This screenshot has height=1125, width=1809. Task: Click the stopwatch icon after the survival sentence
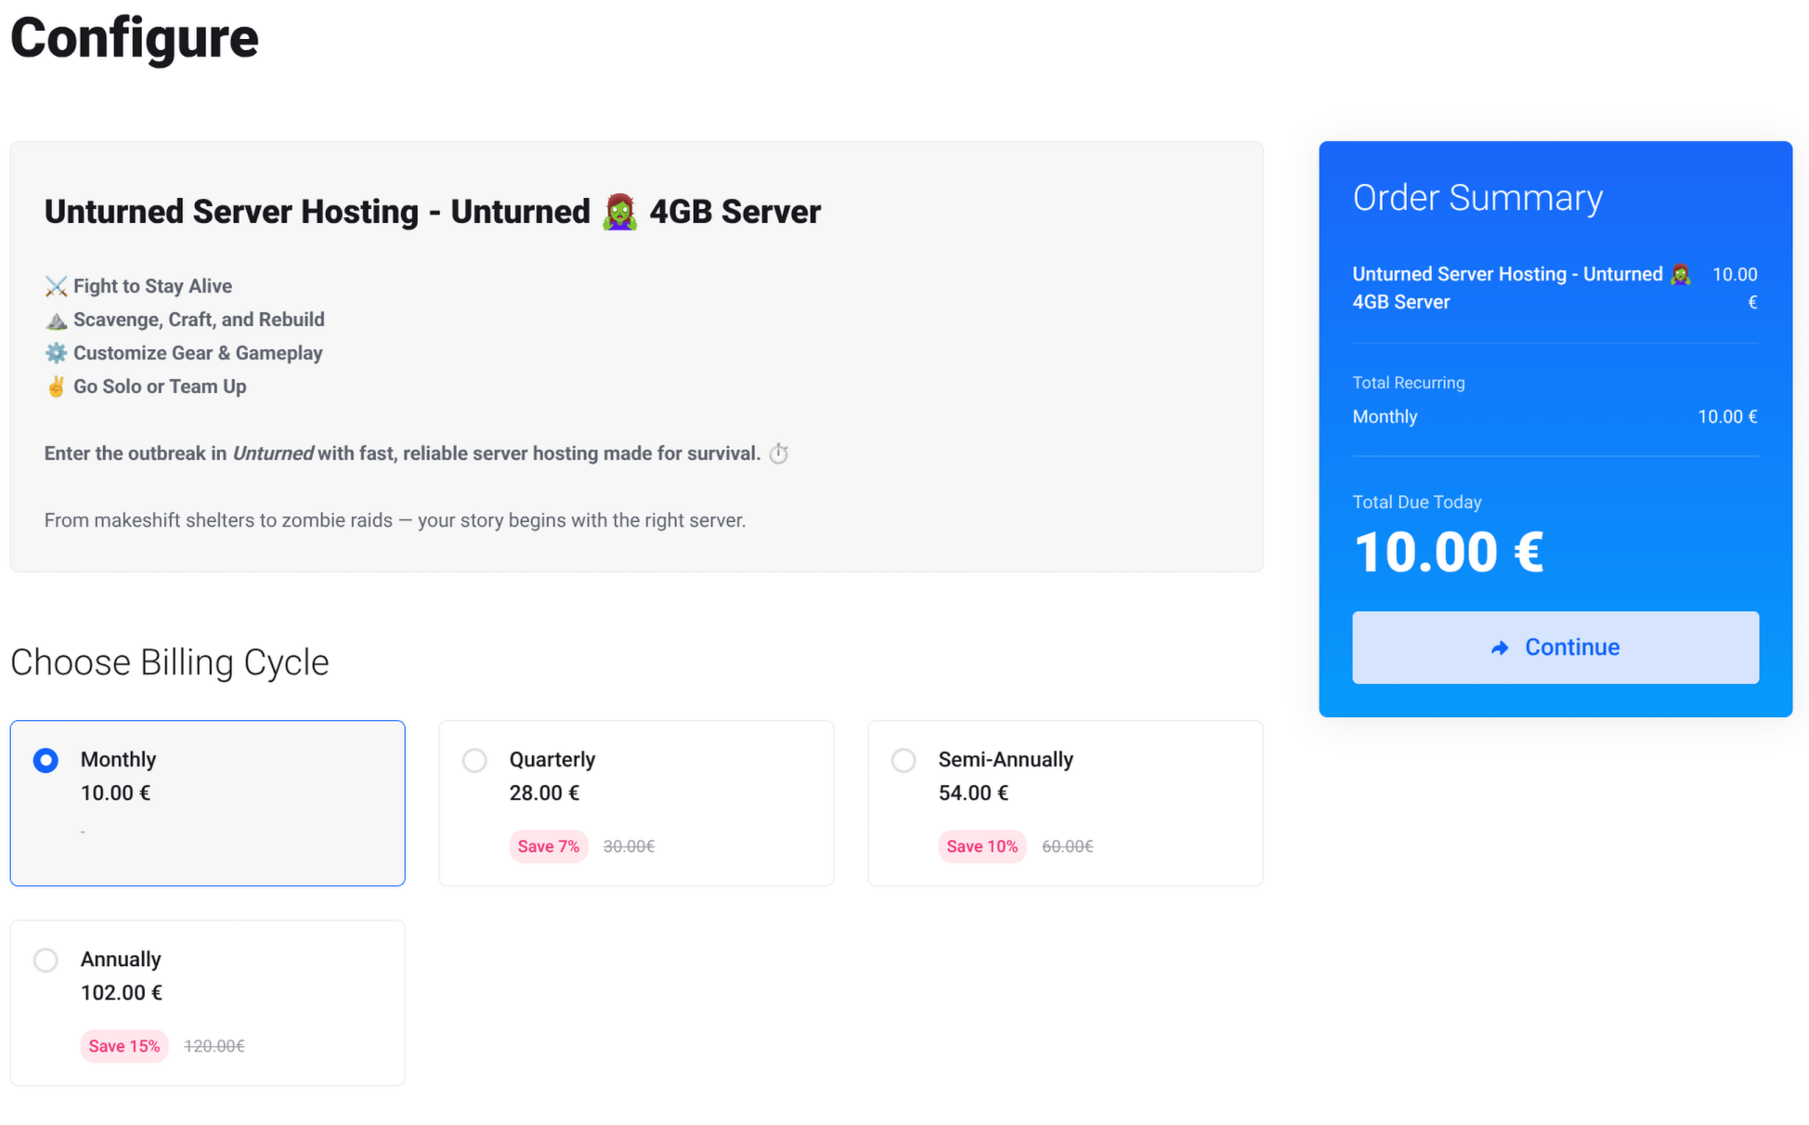(778, 453)
